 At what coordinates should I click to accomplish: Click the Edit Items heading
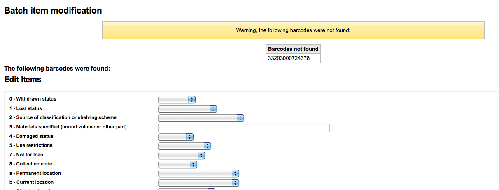tap(23, 80)
